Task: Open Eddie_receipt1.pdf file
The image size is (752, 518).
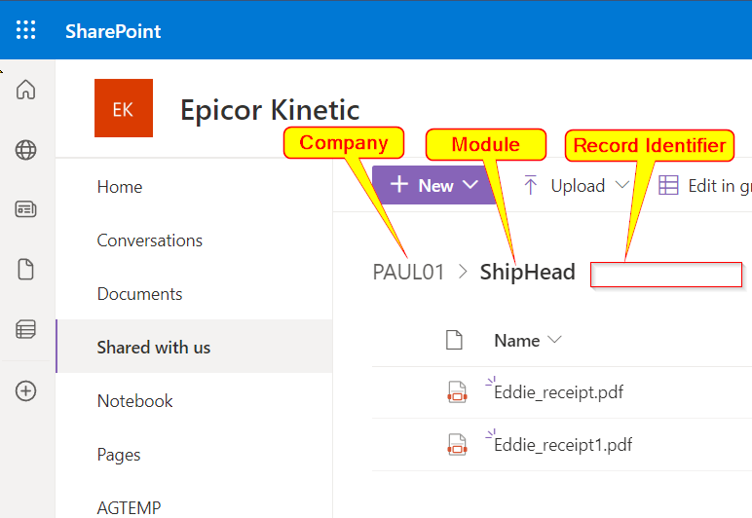Action: click(563, 445)
